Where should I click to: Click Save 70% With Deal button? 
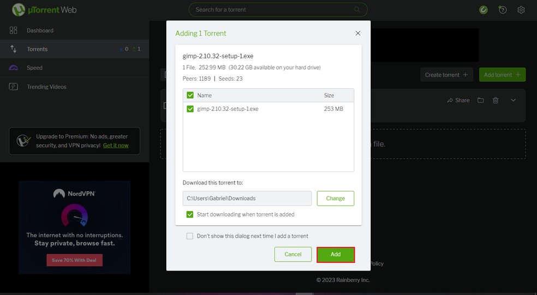pyautogui.click(x=74, y=260)
